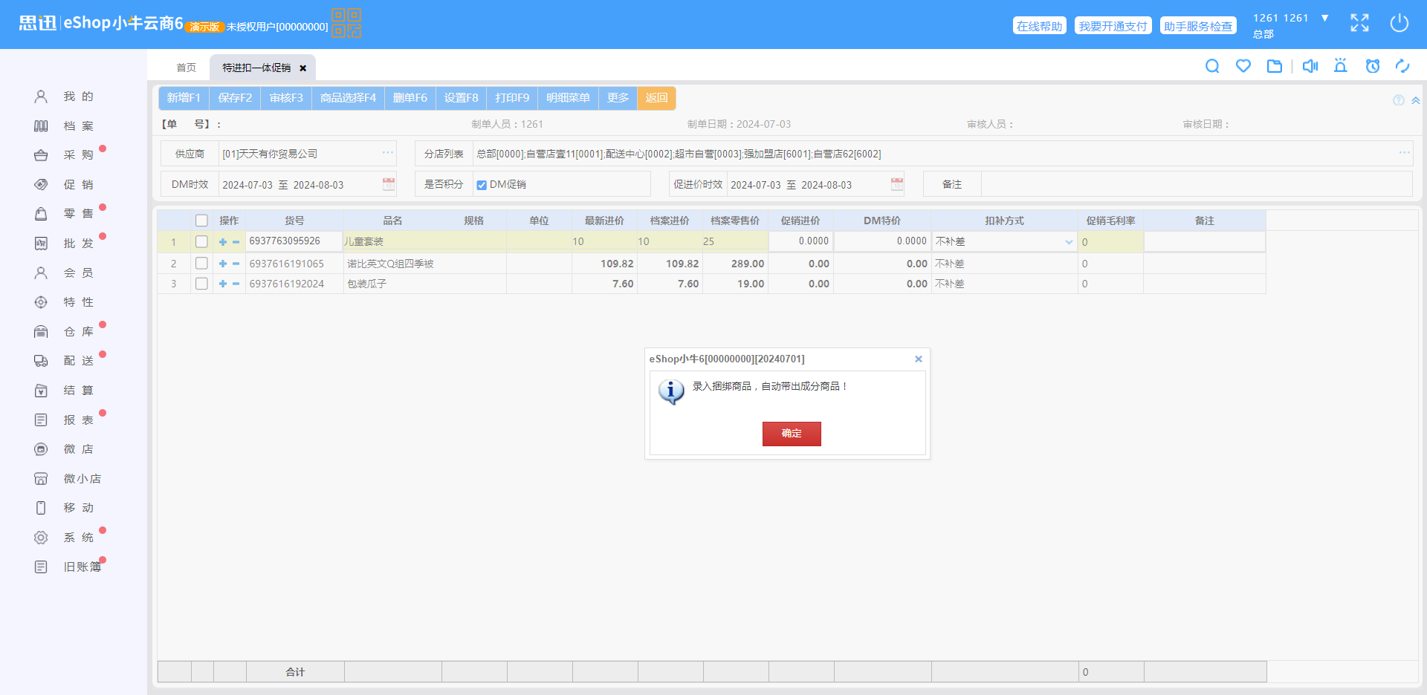
Task: Close the 特进扣一体促销 tab
Action: click(x=302, y=68)
